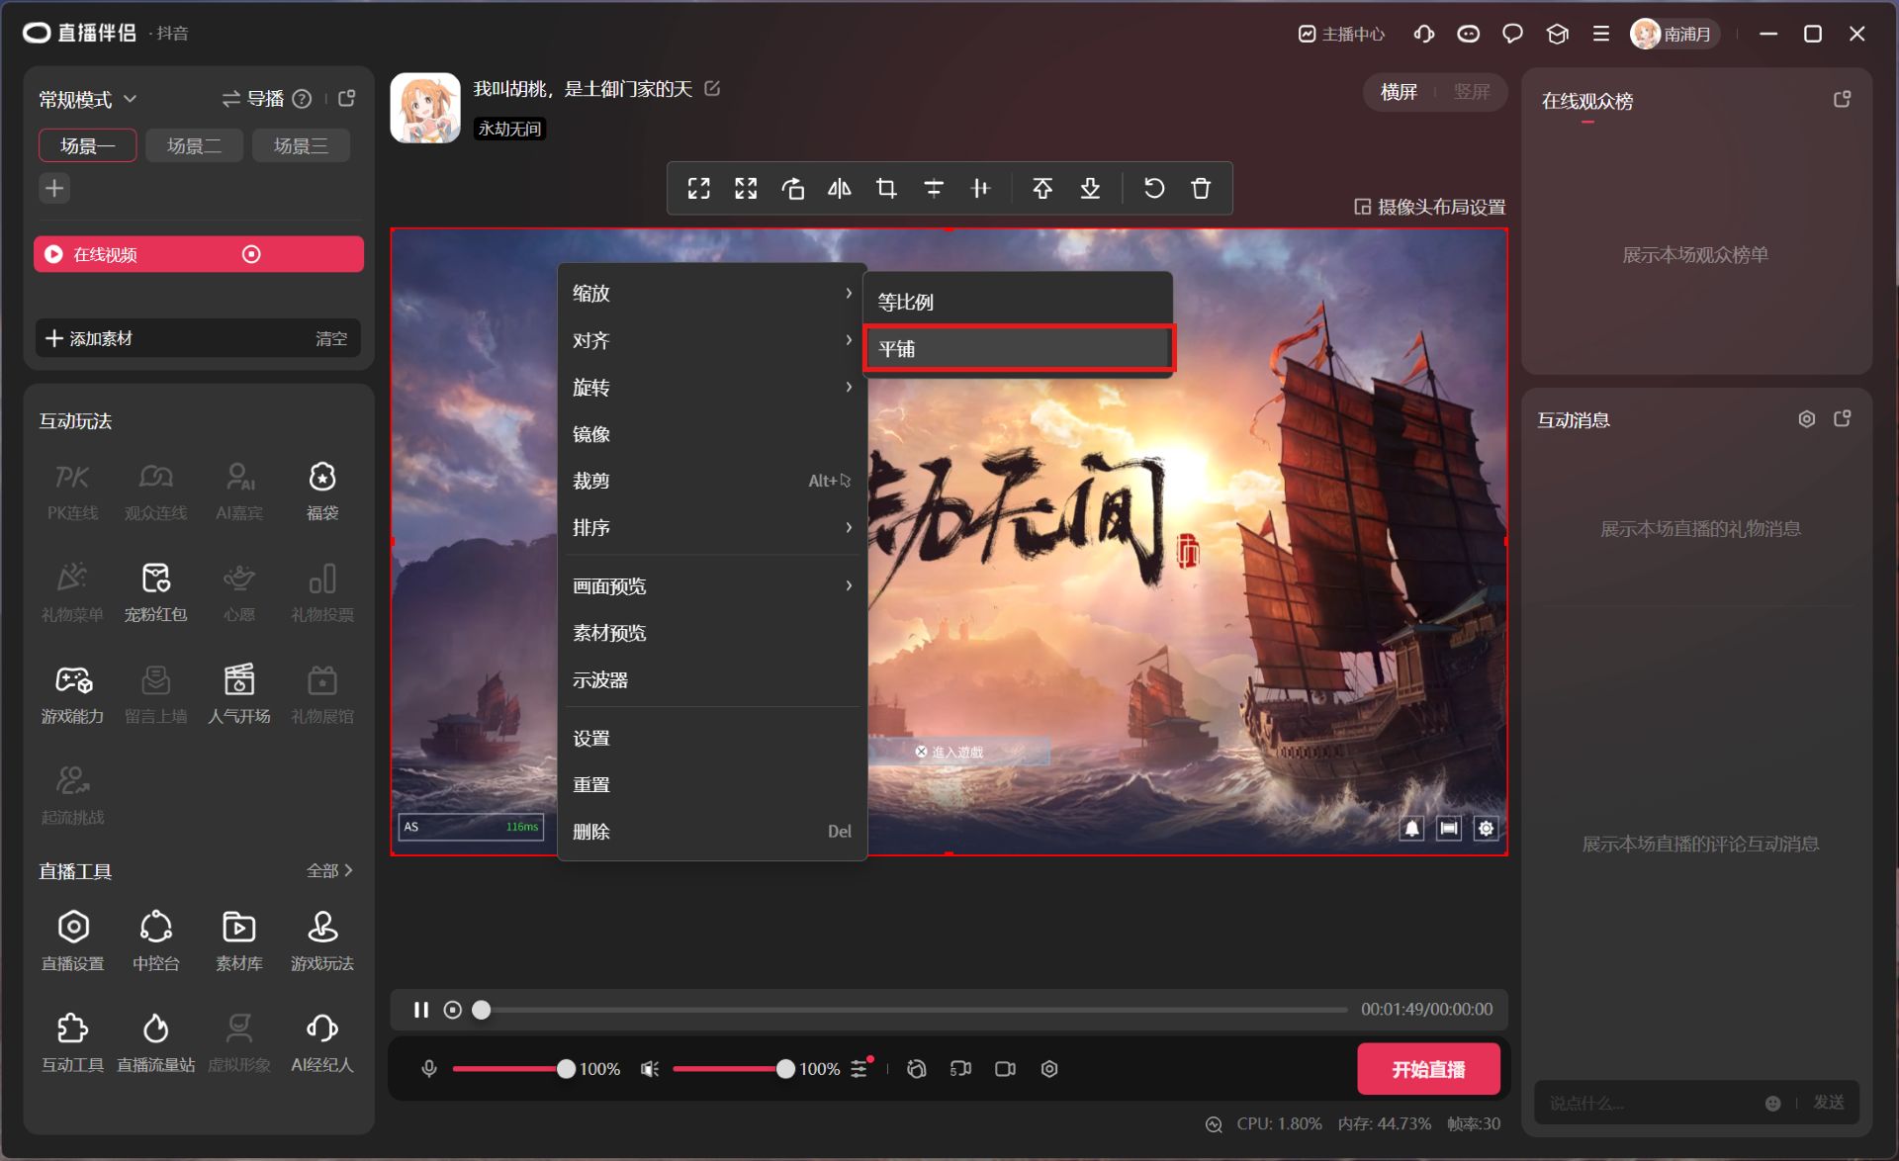Expand the 缩放 submenu
This screenshot has height=1161, width=1899.
(x=712, y=293)
